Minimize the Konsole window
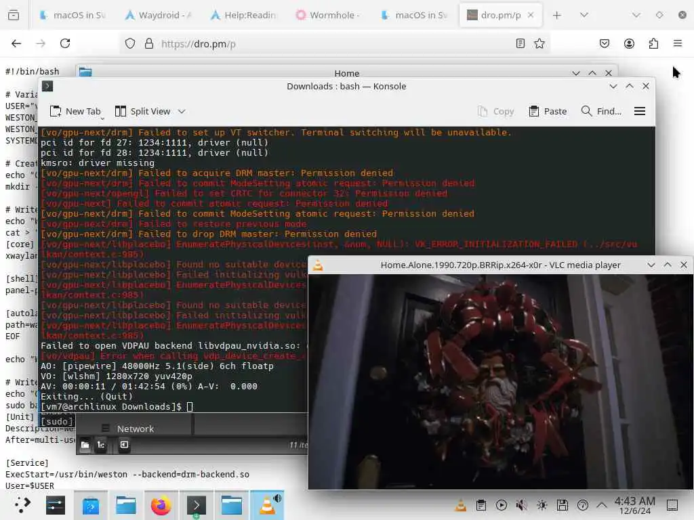Viewport: 694px width, 520px height. pos(613,86)
